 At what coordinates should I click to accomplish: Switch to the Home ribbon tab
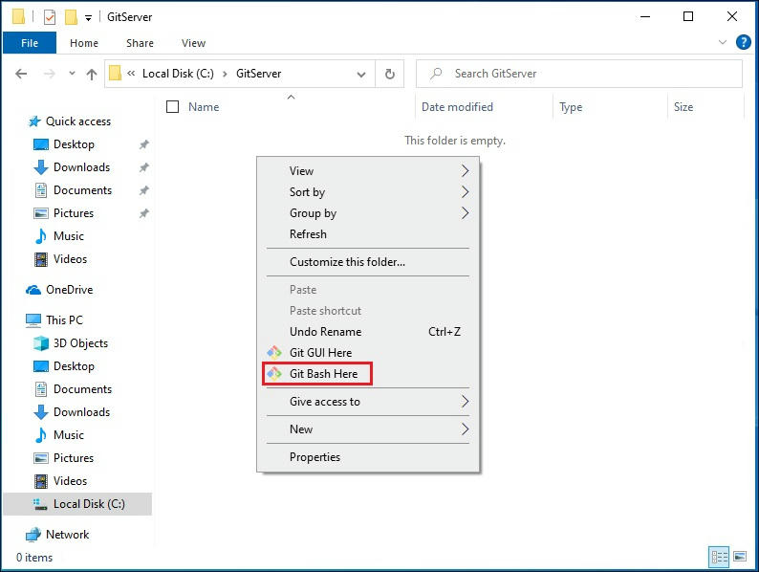click(x=84, y=43)
